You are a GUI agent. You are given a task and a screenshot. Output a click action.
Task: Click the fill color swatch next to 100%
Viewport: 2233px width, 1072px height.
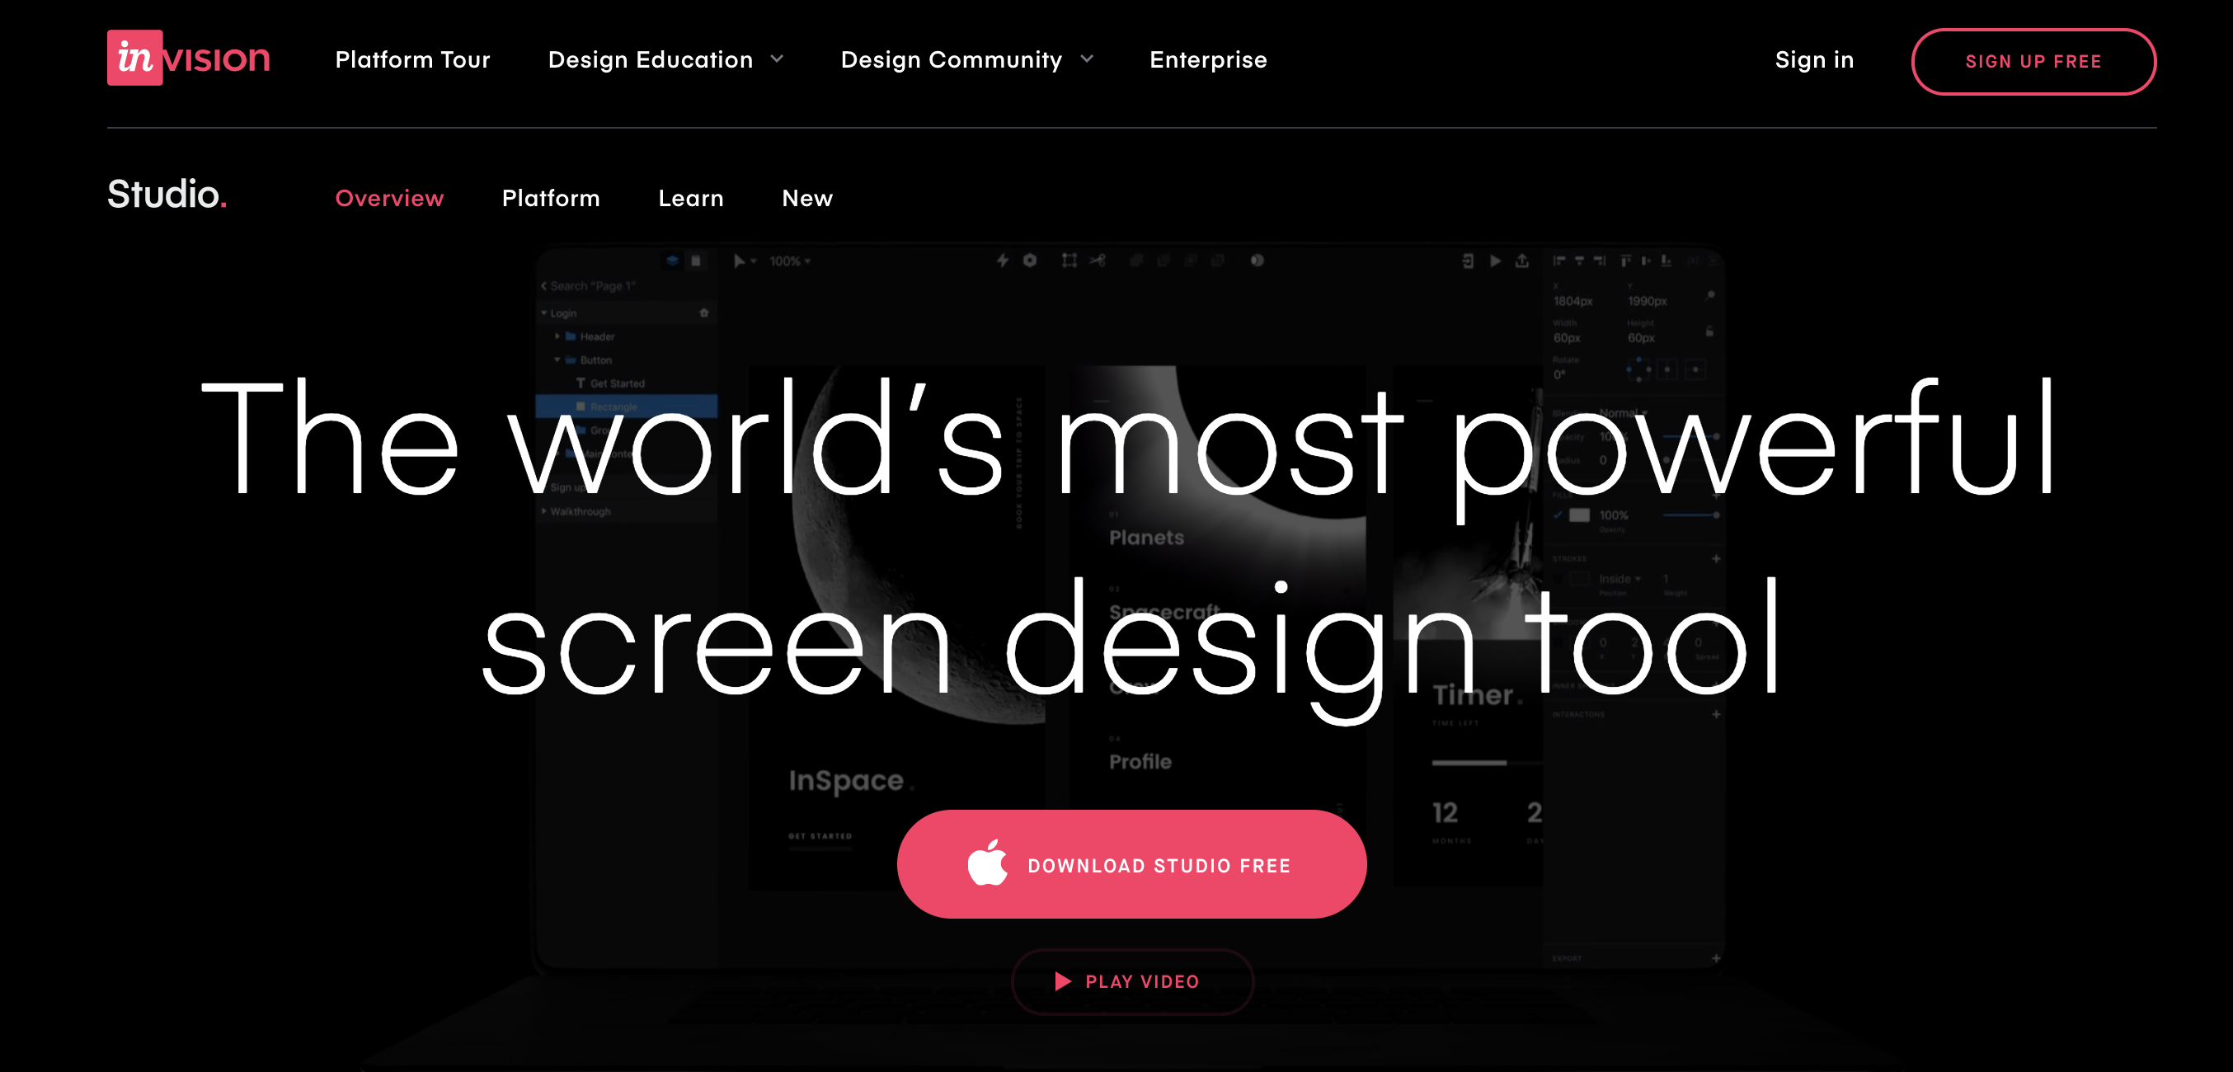pos(1579,515)
